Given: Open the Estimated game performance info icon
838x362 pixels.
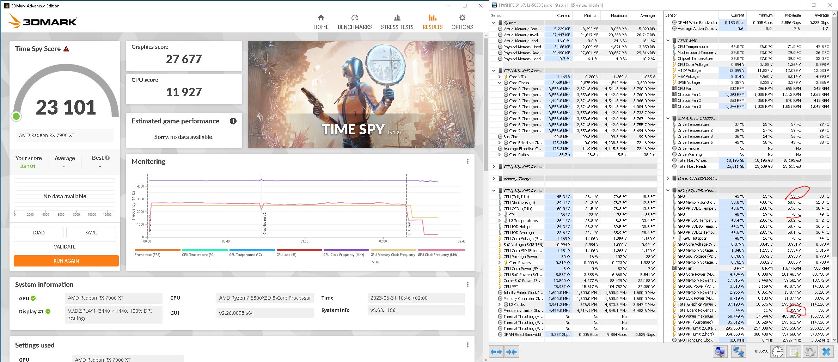Looking at the screenshot, I should click(233, 121).
